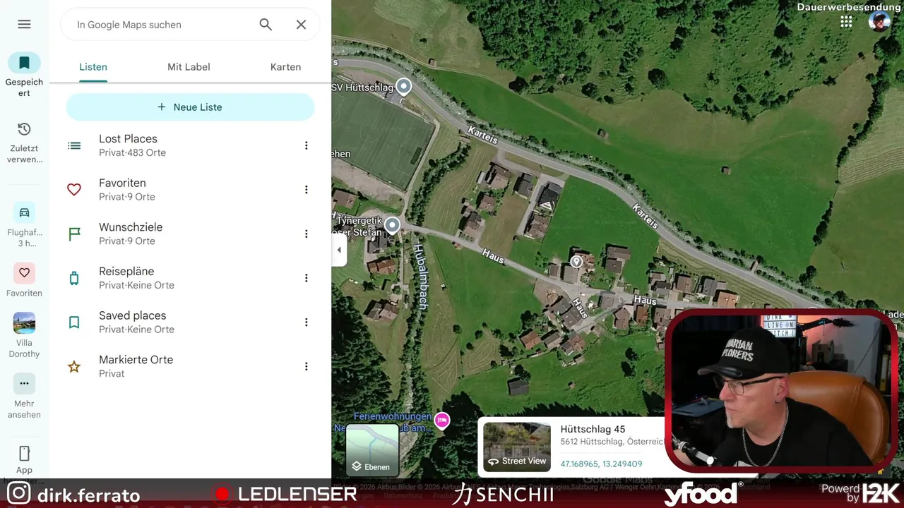Open the Villa Dorothy thumbnail shortcut
The width and height of the screenshot is (904, 508).
[x=24, y=323]
